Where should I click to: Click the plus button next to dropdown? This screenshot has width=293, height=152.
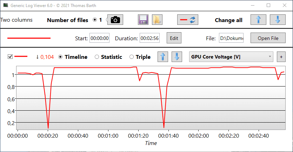point(281,57)
